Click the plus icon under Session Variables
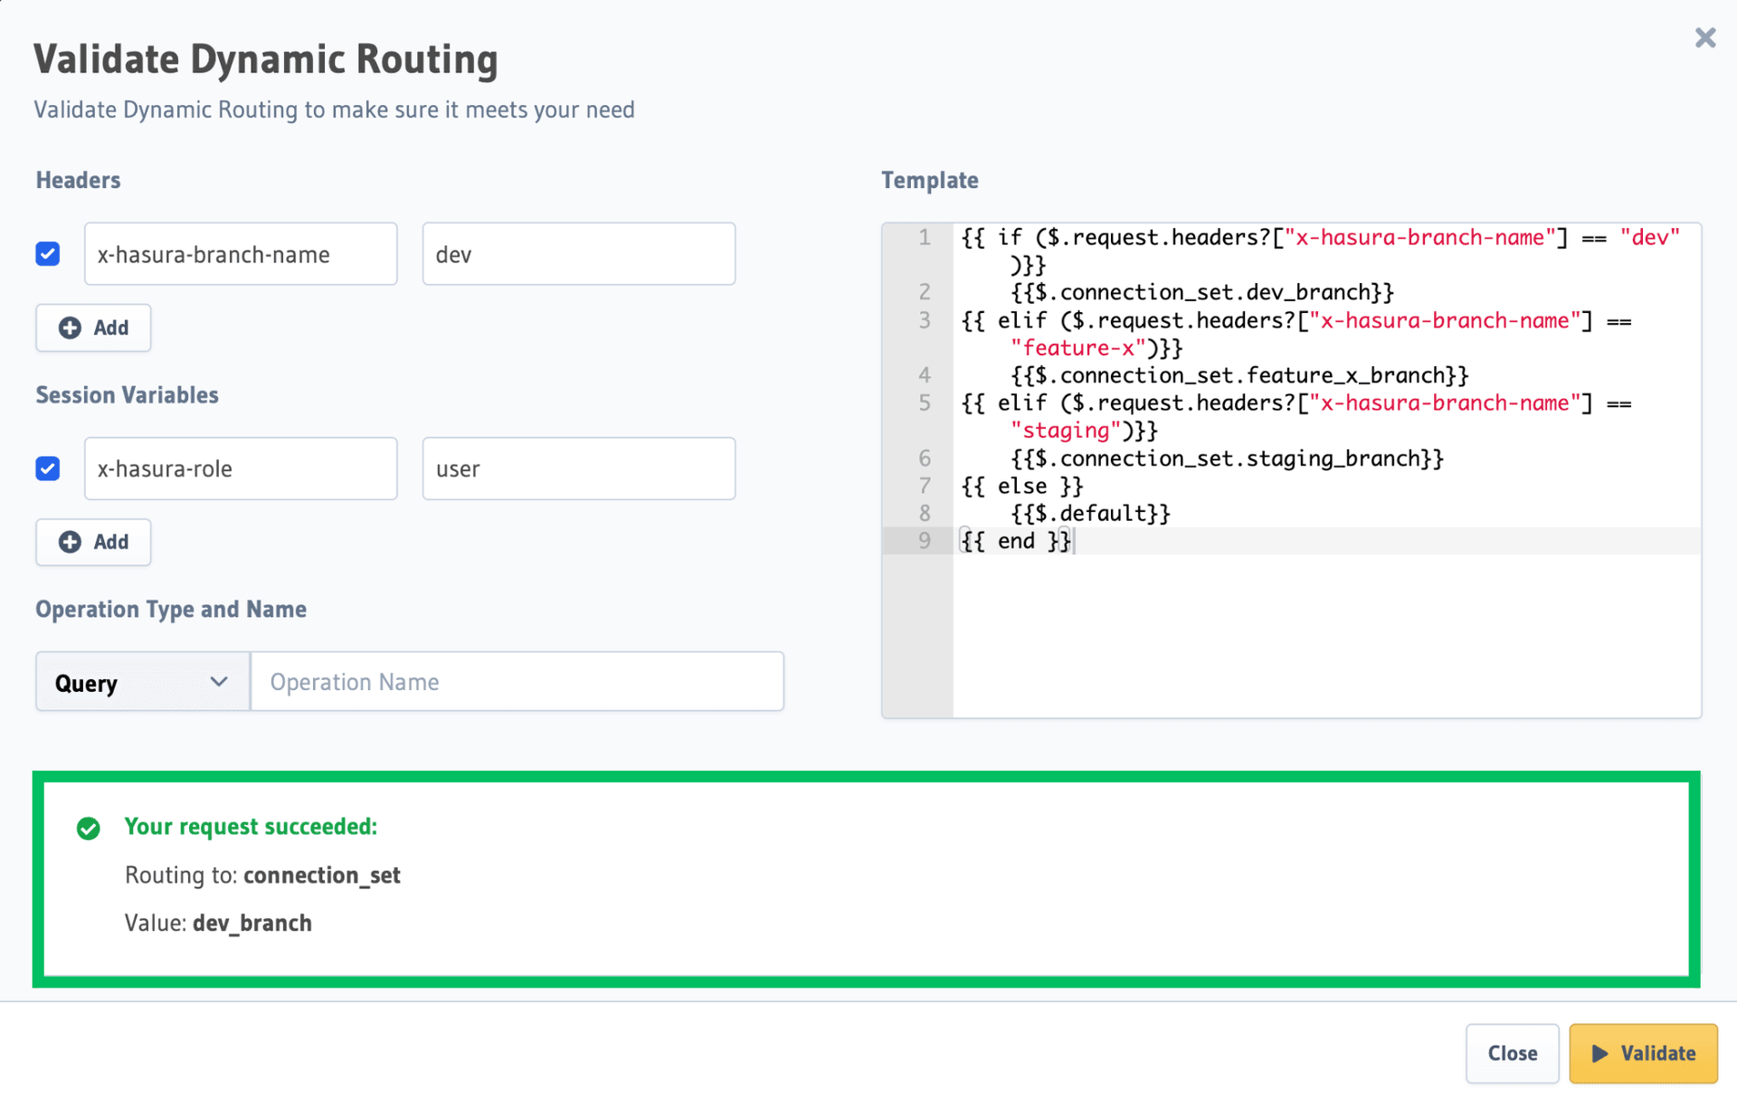1737x1098 pixels. click(71, 542)
